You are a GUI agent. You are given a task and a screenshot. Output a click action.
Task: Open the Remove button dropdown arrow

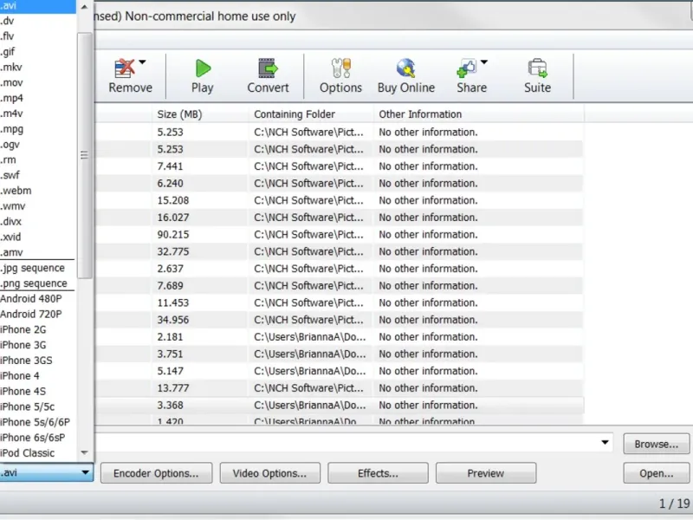click(x=142, y=62)
